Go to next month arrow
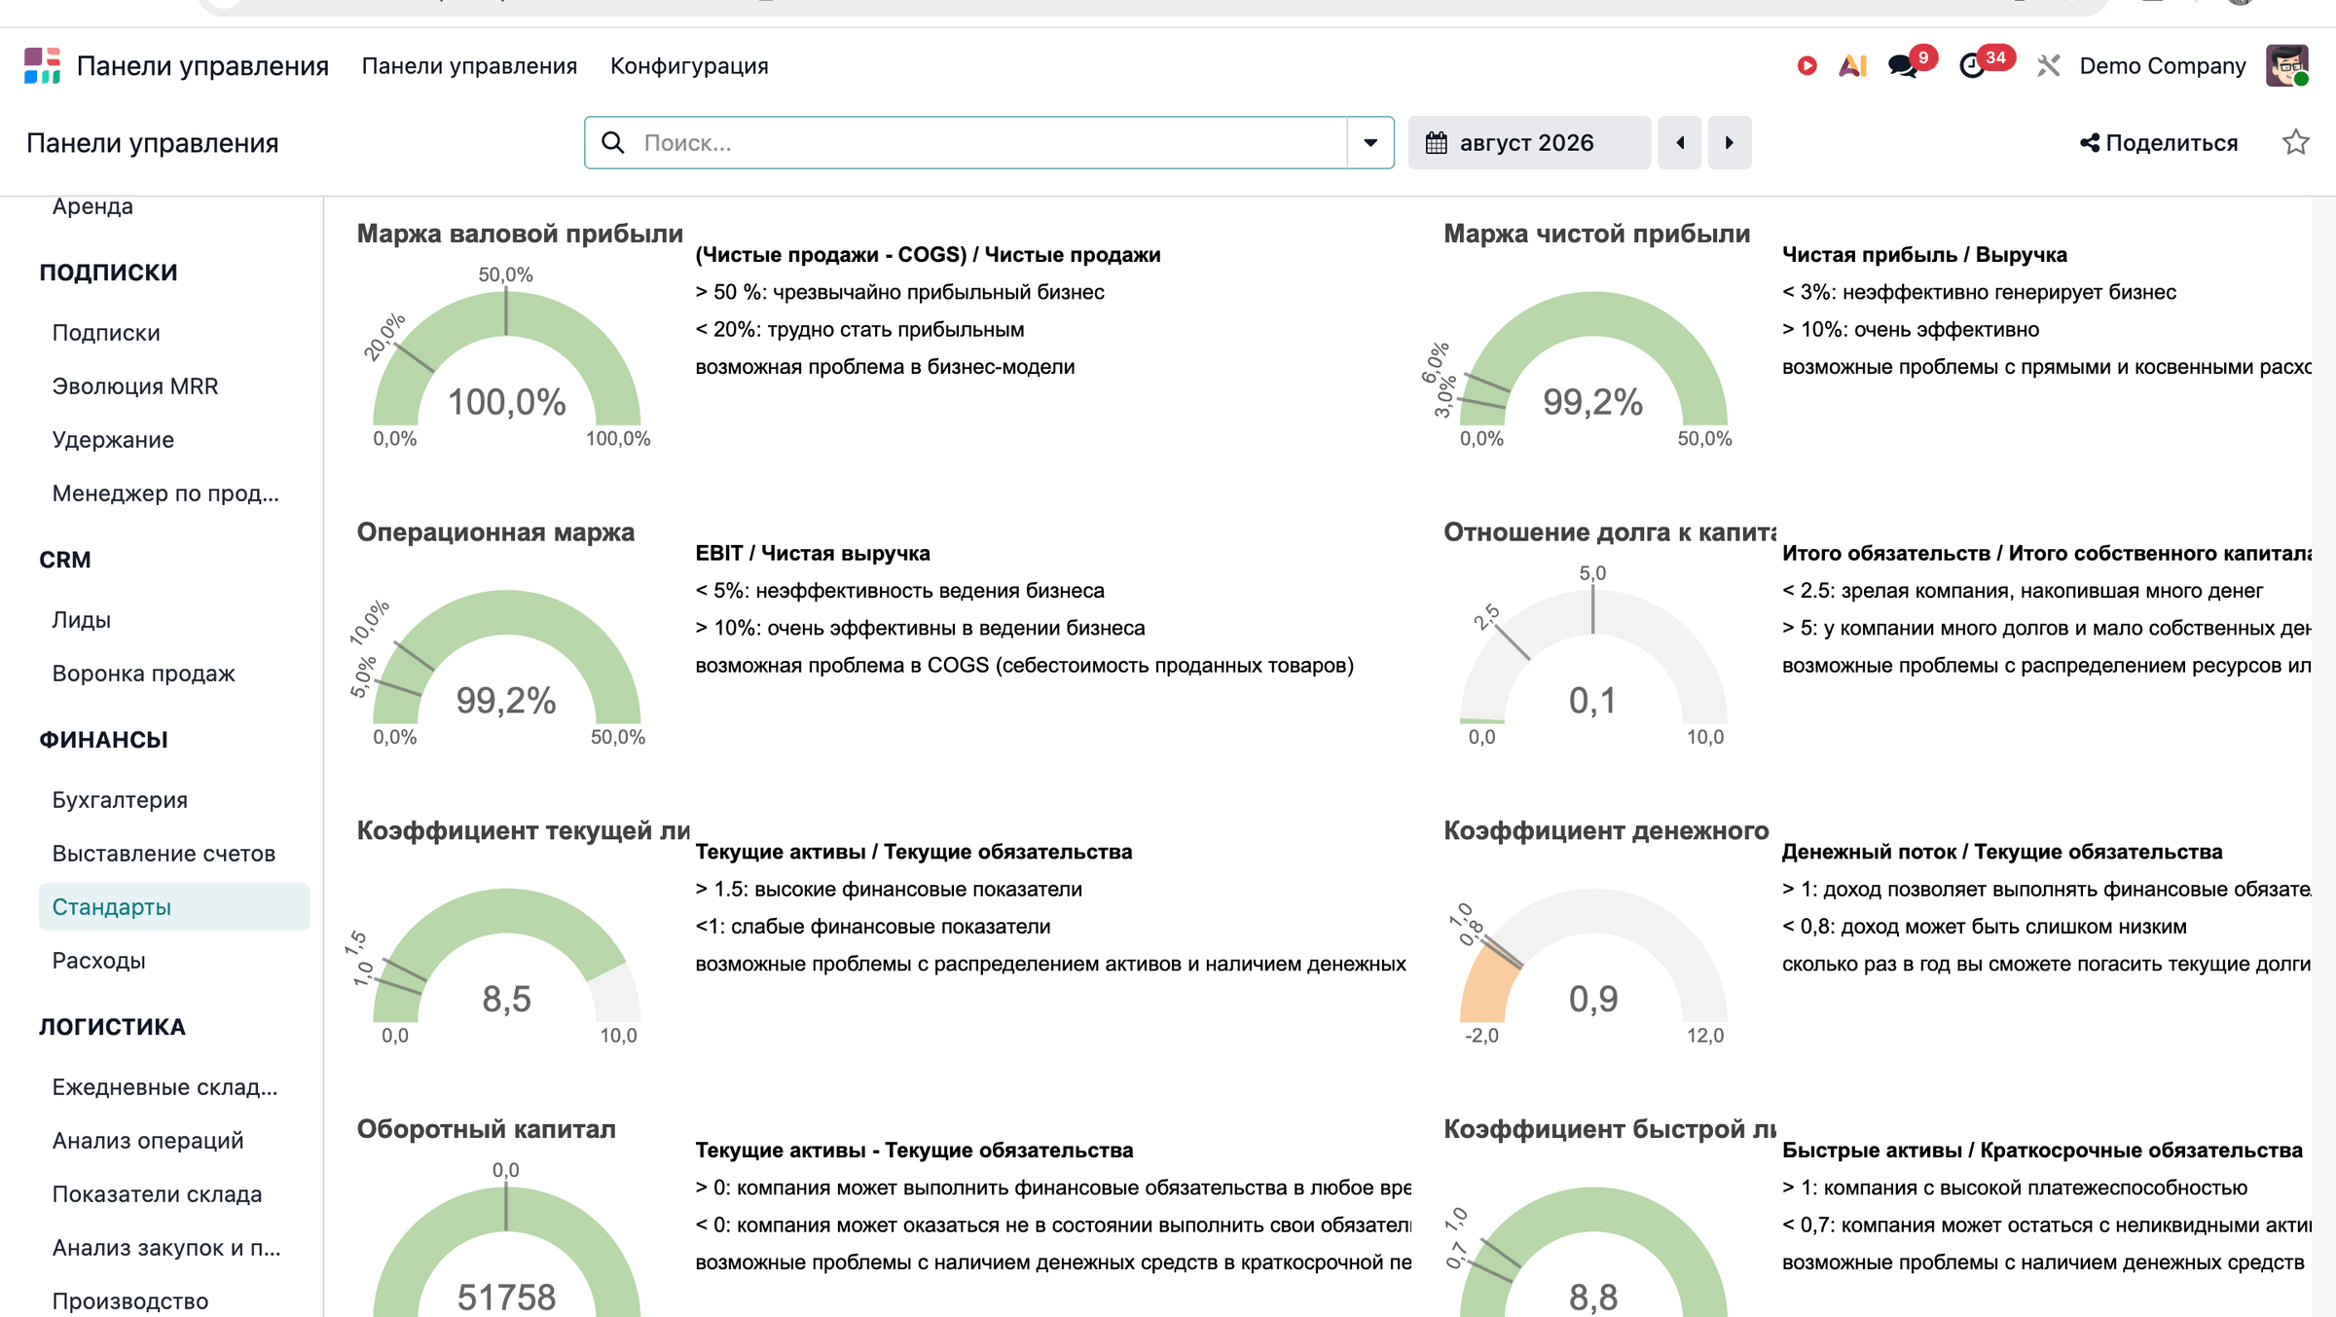2336x1317 pixels. pos(1730,143)
